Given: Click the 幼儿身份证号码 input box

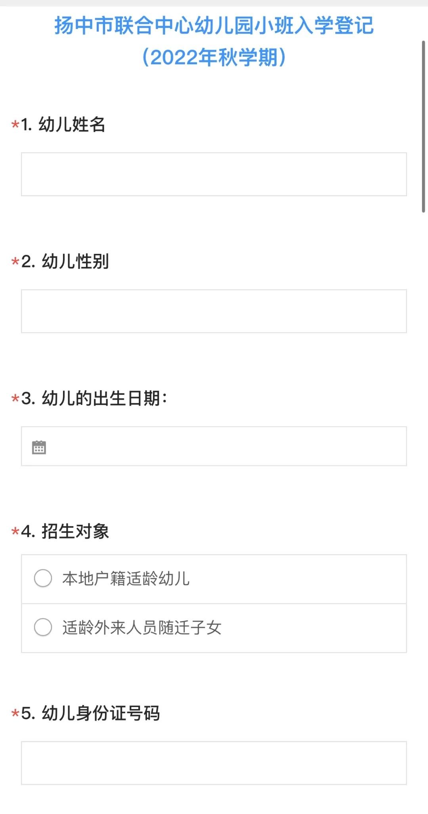Looking at the screenshot, I should tap(214, 763).
